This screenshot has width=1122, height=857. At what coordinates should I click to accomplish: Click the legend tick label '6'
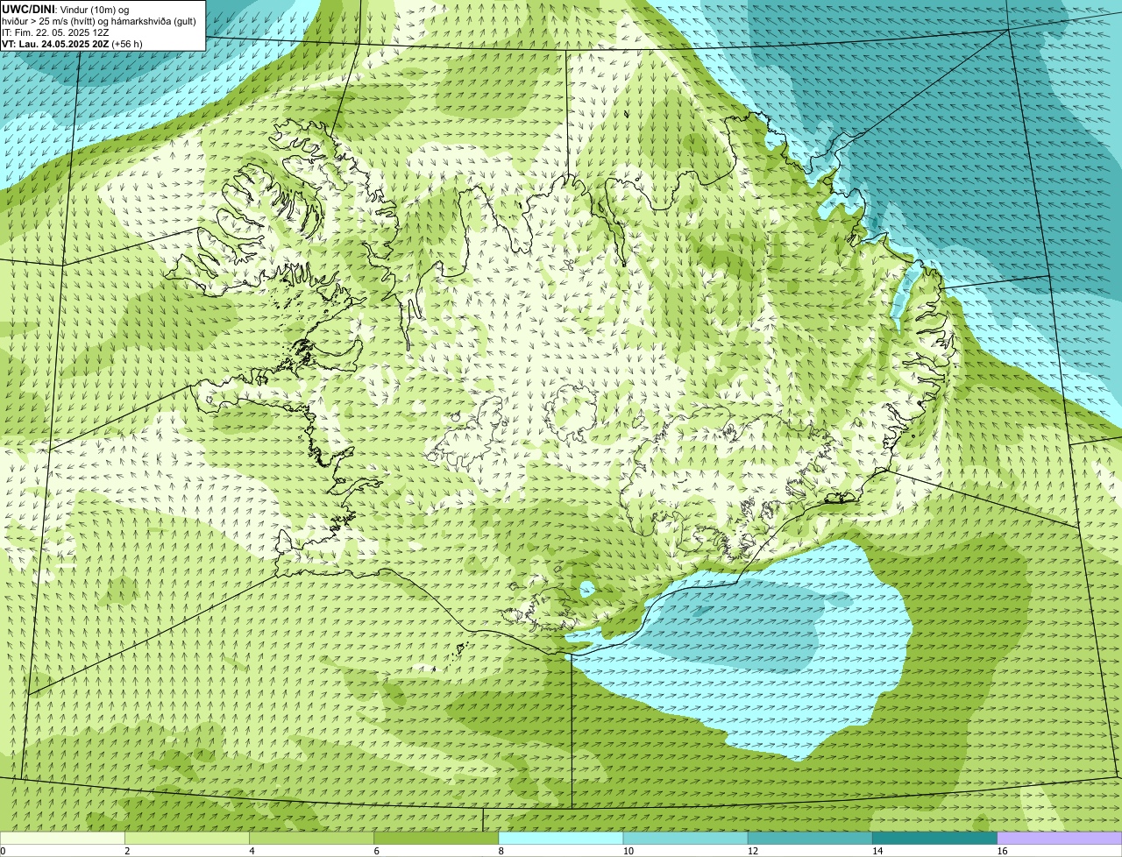pyautogui.click(x=377, y=851)
